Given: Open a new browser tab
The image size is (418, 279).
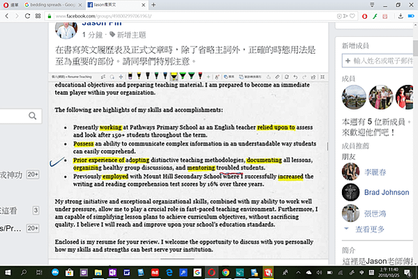Looking at the screenshot, I should click(x=154, y=5).
